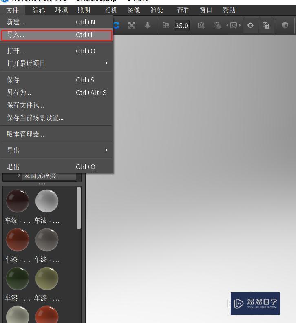This screenshot has height=323, width=296.
Task: Choose 打开... from the file menu
Action: [56, 51]
